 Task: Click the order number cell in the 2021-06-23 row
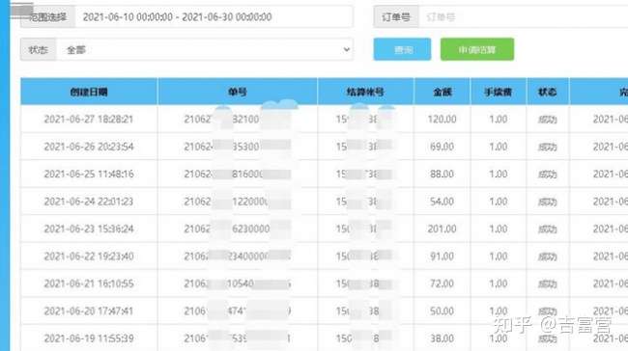tap(238, 229)
